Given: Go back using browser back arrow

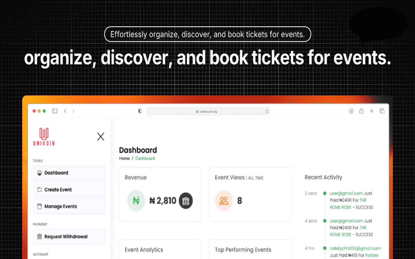Looking at the screenshot, I should point(65,111).
